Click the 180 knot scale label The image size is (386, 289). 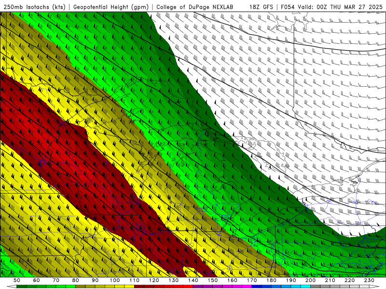tap(271, 280)
